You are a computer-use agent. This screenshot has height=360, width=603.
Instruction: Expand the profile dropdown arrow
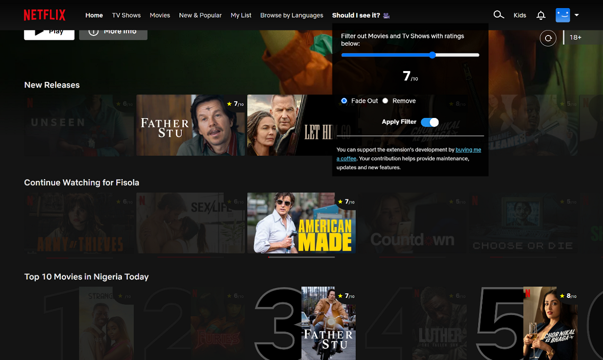(576, 15)
